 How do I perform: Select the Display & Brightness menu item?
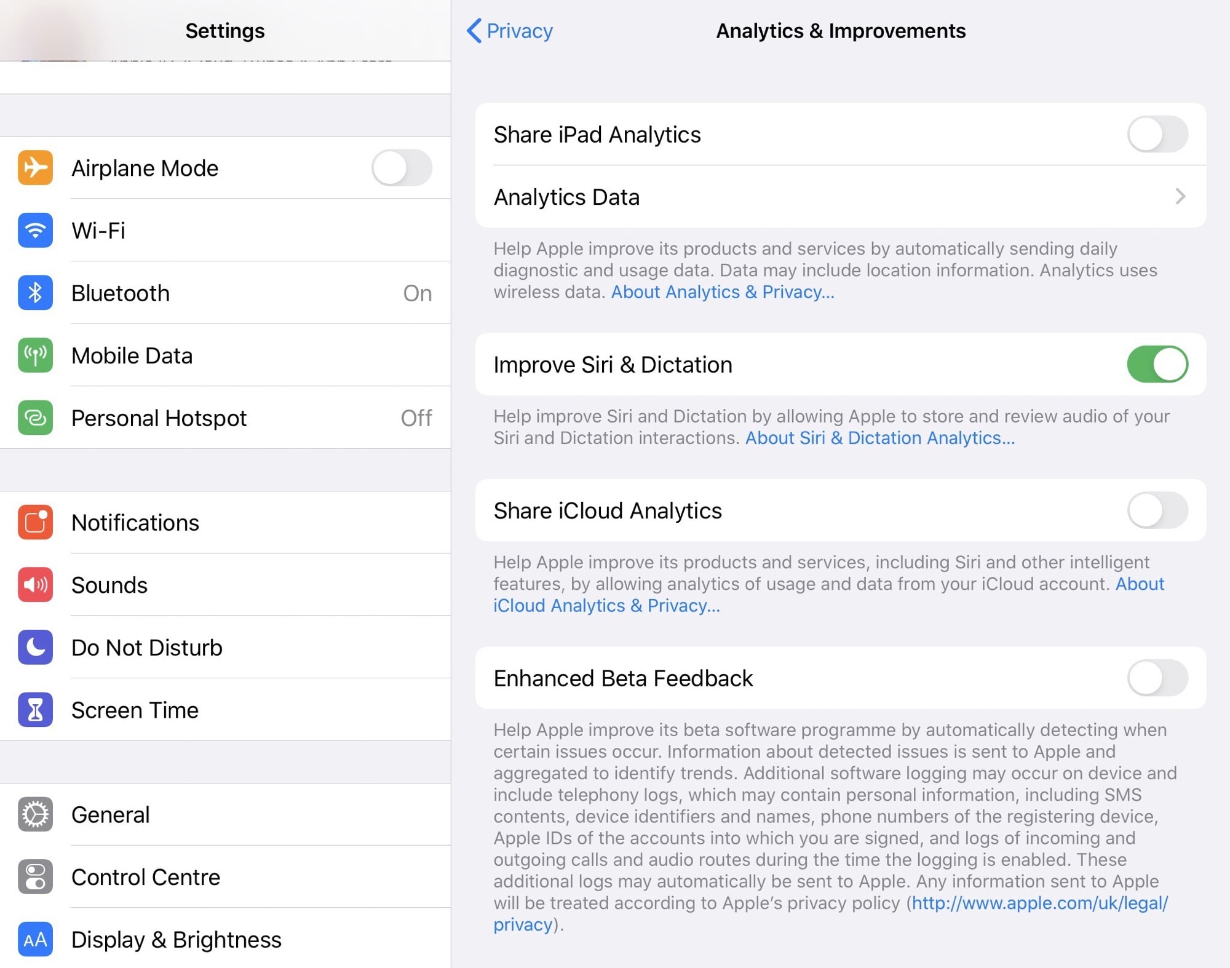point(177,939)
